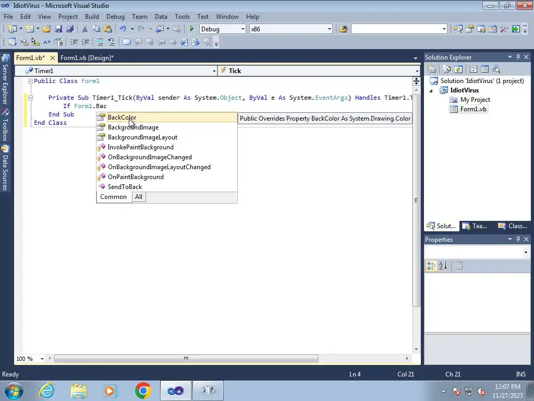The image size is (534, 401).
Task: Open the New Project button dropdown arrow
Action: click(x=20, y=29)
